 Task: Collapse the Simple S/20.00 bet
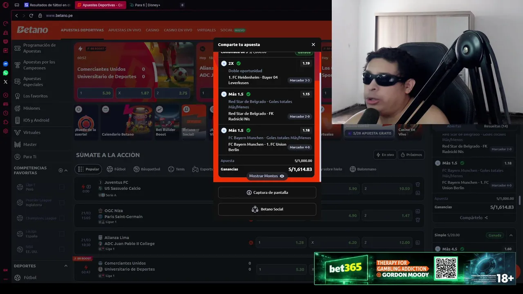[x=511, y=235]
